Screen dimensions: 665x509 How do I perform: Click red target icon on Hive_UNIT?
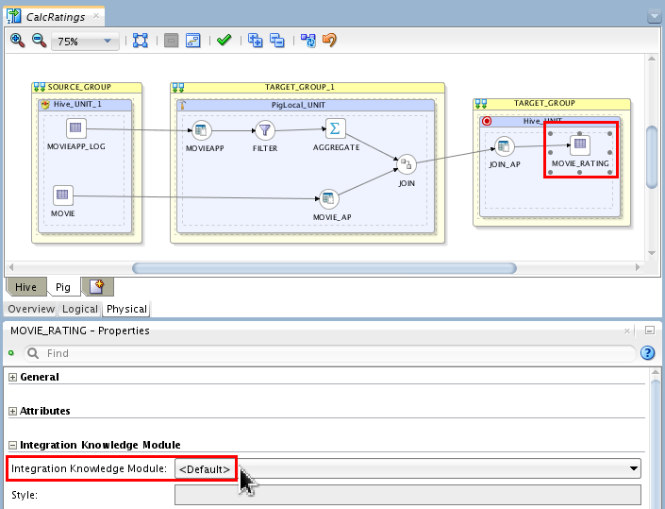[487, 122]
